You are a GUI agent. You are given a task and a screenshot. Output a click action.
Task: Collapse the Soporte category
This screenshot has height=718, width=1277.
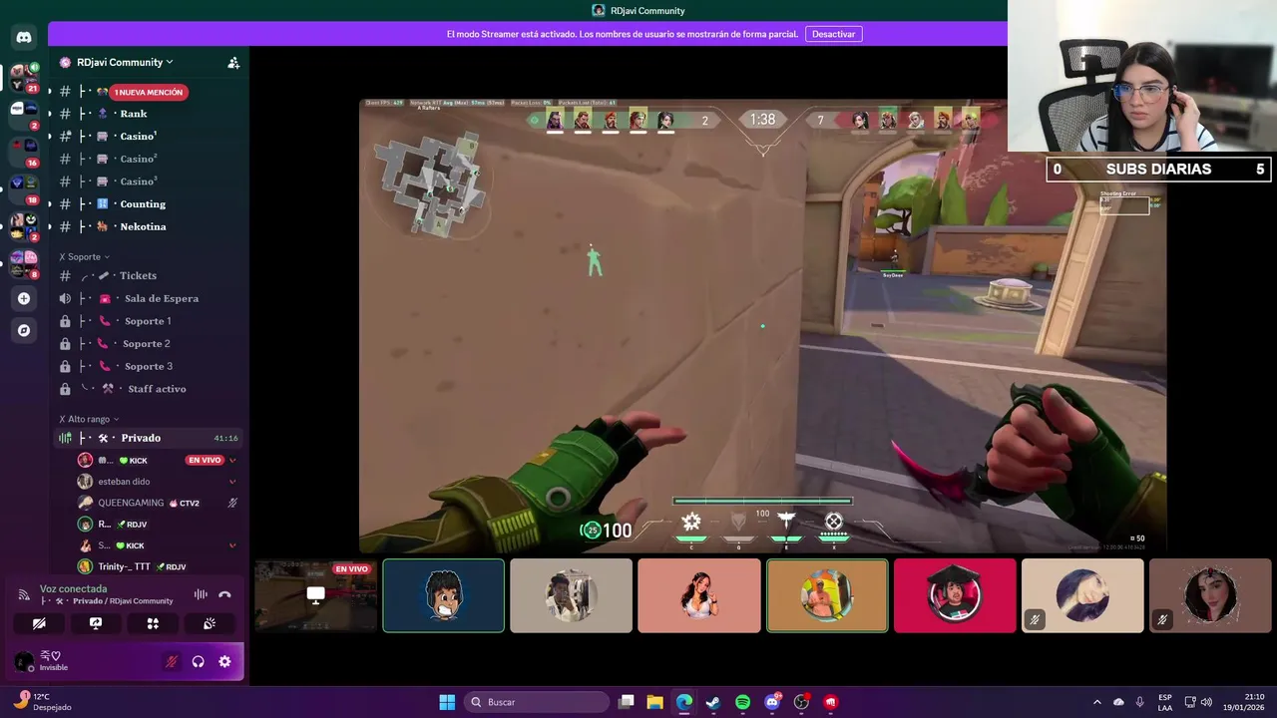point(85,257)
